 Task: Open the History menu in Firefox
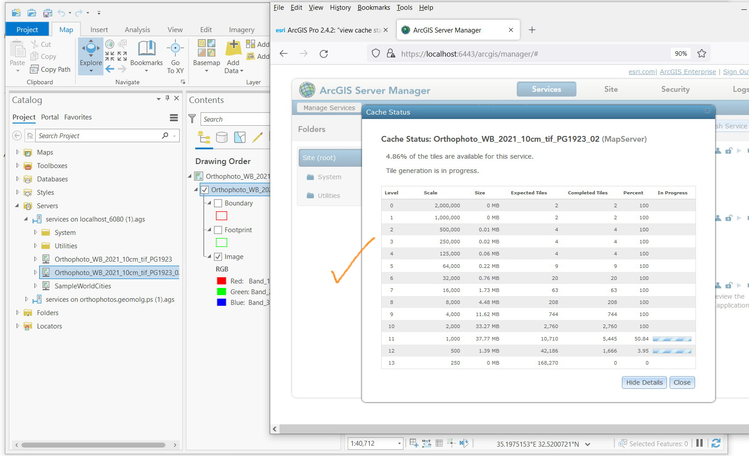(x=340, y=8)
